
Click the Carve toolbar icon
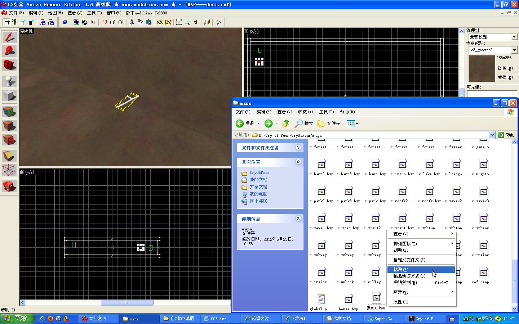click(65, 22)
